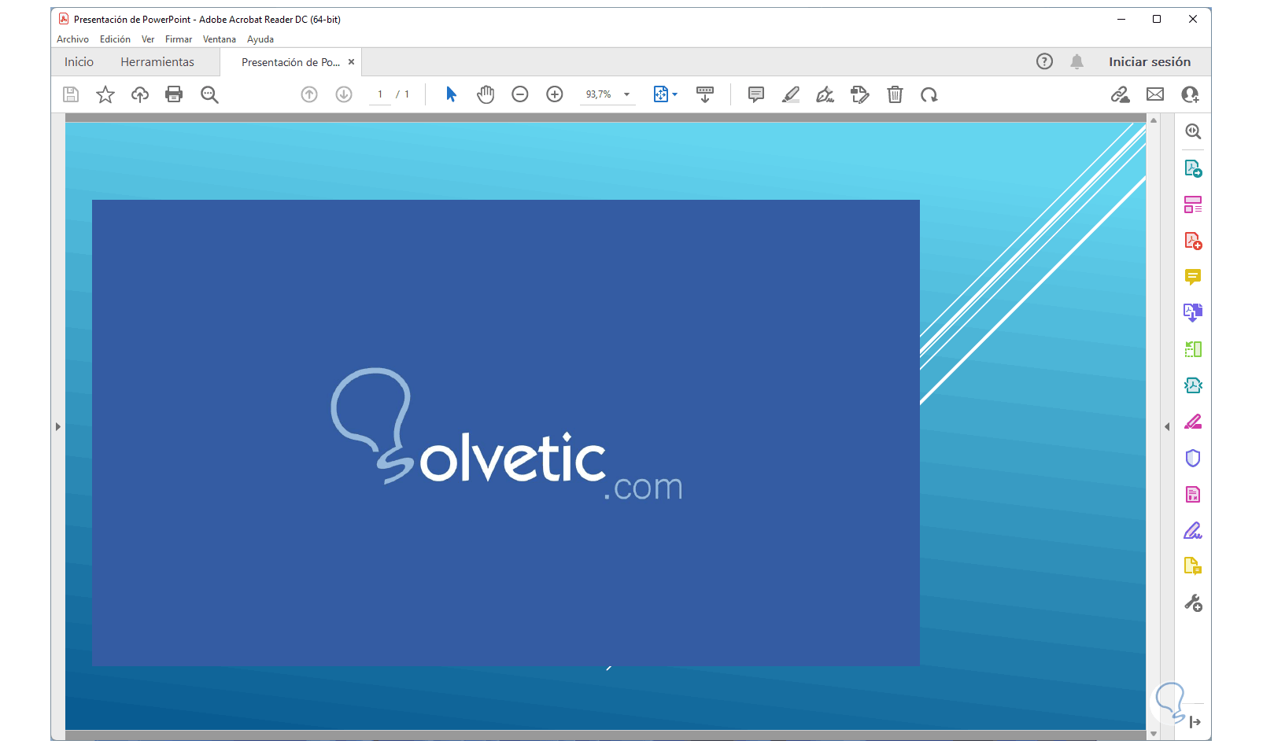Open the Organize Pages sidebar tool
Image resolution: width=1263 pixels, height=748 pixels.
tap(1193, 205)
